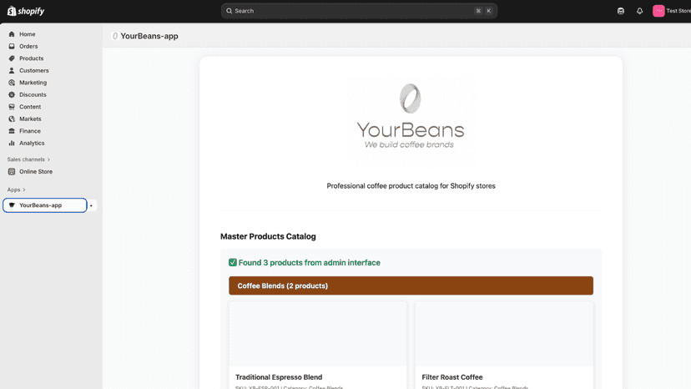The width and height of the screenshot is (691, 389).
Task: Click the green checkmark before Found 3 products
Action: click(x=233, y=262)
